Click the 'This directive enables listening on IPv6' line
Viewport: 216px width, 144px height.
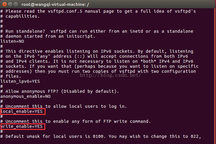(x=97, y=51)
